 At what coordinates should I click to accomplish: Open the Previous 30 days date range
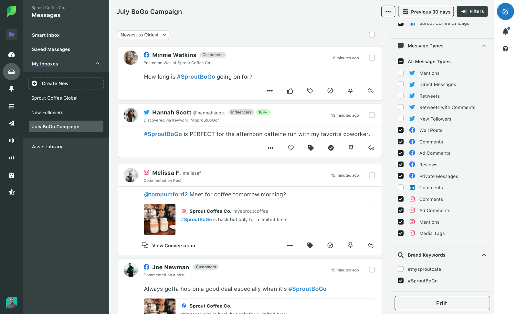[x=426, y=11]
